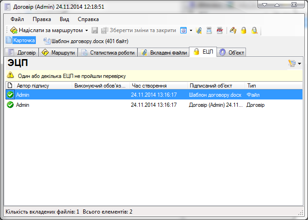
Task: Open dropdown arrow next to window settings icon
Action: [x=191, y=31]
